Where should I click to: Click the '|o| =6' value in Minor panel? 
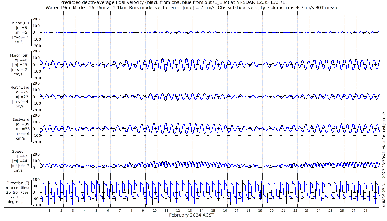point(21,28)
